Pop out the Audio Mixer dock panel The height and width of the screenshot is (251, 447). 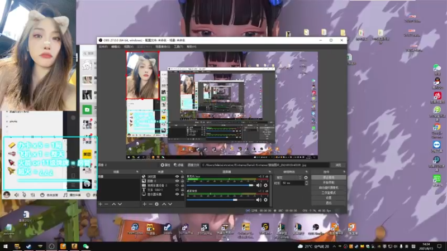point(270,172)
